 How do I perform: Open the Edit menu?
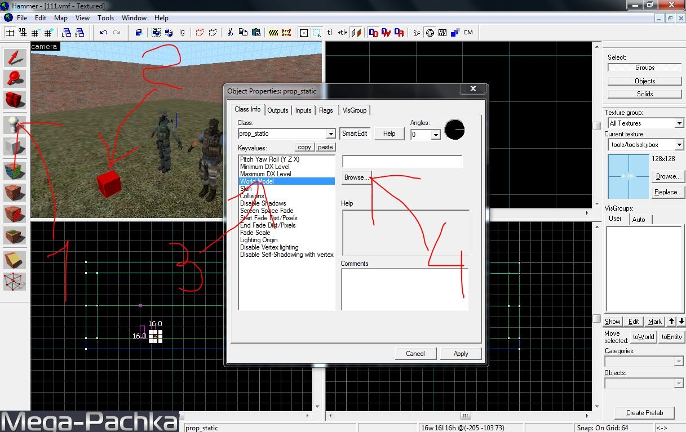tap(41, 18)
